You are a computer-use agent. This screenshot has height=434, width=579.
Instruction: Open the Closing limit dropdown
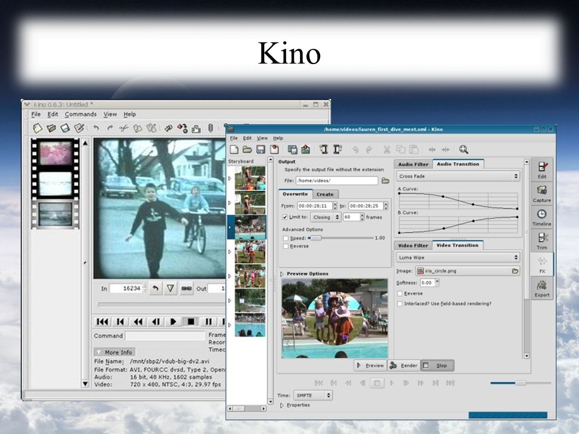pyautogui.click(x=325, y=217)
